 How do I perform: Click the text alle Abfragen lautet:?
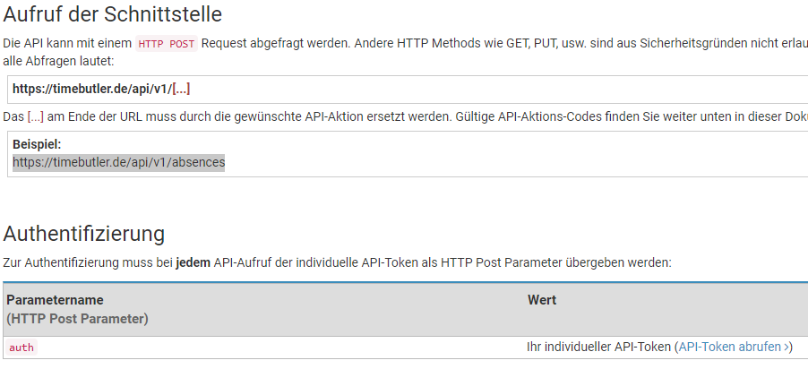click(58, 61)
